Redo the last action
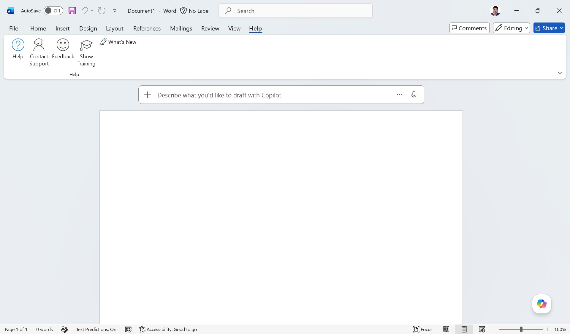570x334 pixels. (x=102, y=11)
